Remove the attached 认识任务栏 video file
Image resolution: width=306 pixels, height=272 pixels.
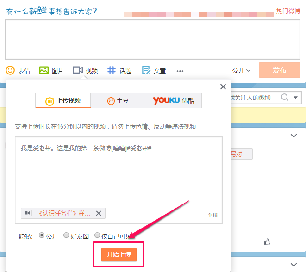click(98, 213)
